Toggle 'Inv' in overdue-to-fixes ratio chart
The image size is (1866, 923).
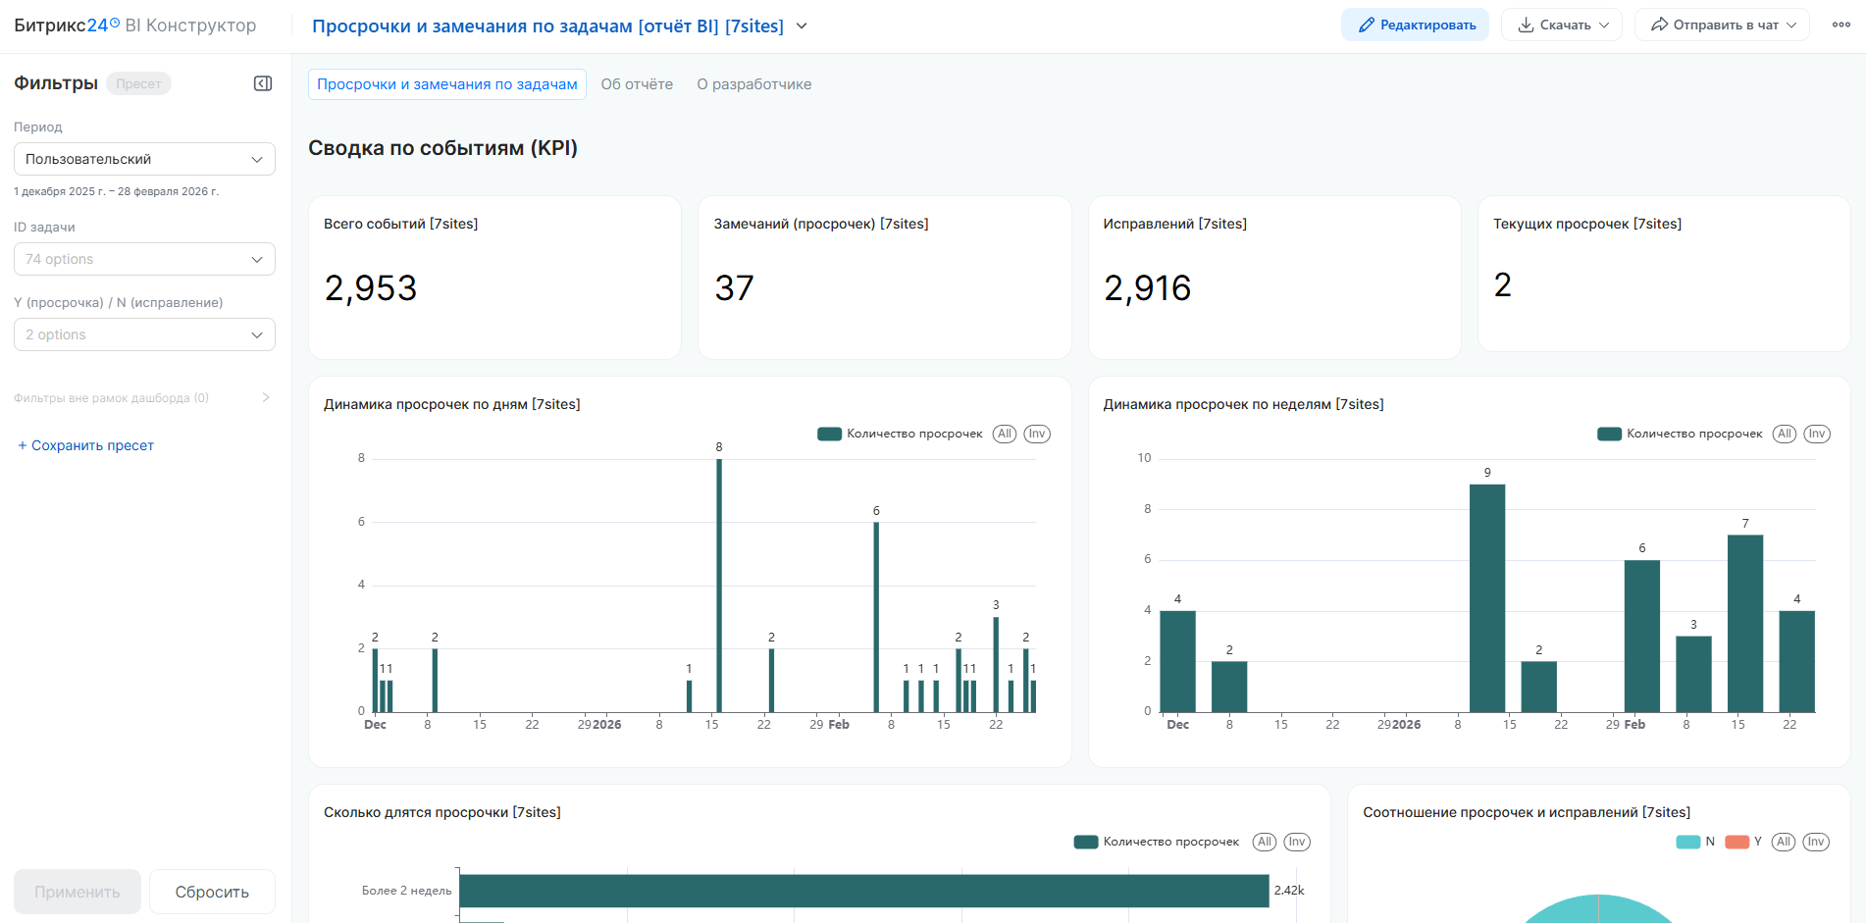[x=1815, y=842]
